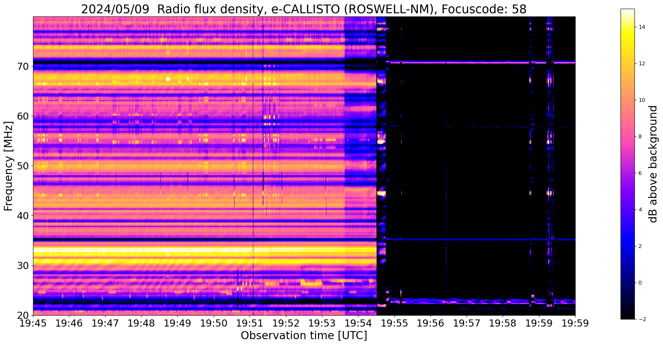Screen dimensions: 663x345
Task: Click the 'Observation time [UTC]' x-axis label
Action: [x=304, y=335]
